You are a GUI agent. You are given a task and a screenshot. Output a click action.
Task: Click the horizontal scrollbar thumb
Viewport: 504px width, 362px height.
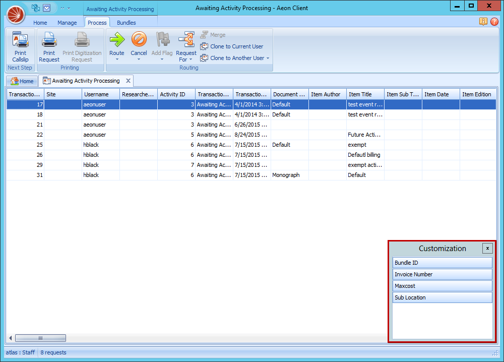pos(40,338)
